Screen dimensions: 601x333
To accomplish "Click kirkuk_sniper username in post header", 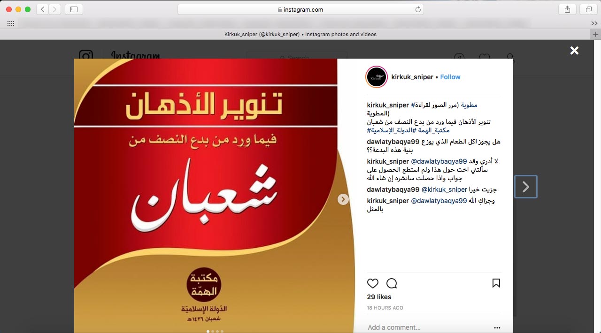I will point(412,77).
